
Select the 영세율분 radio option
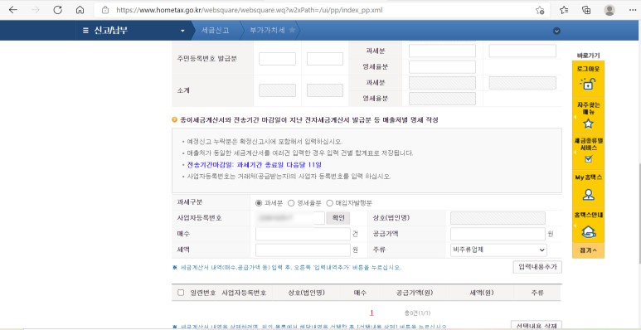click(x=291, y=203)
